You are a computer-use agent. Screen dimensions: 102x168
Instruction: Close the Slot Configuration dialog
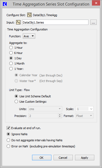[x=96, y=3]
